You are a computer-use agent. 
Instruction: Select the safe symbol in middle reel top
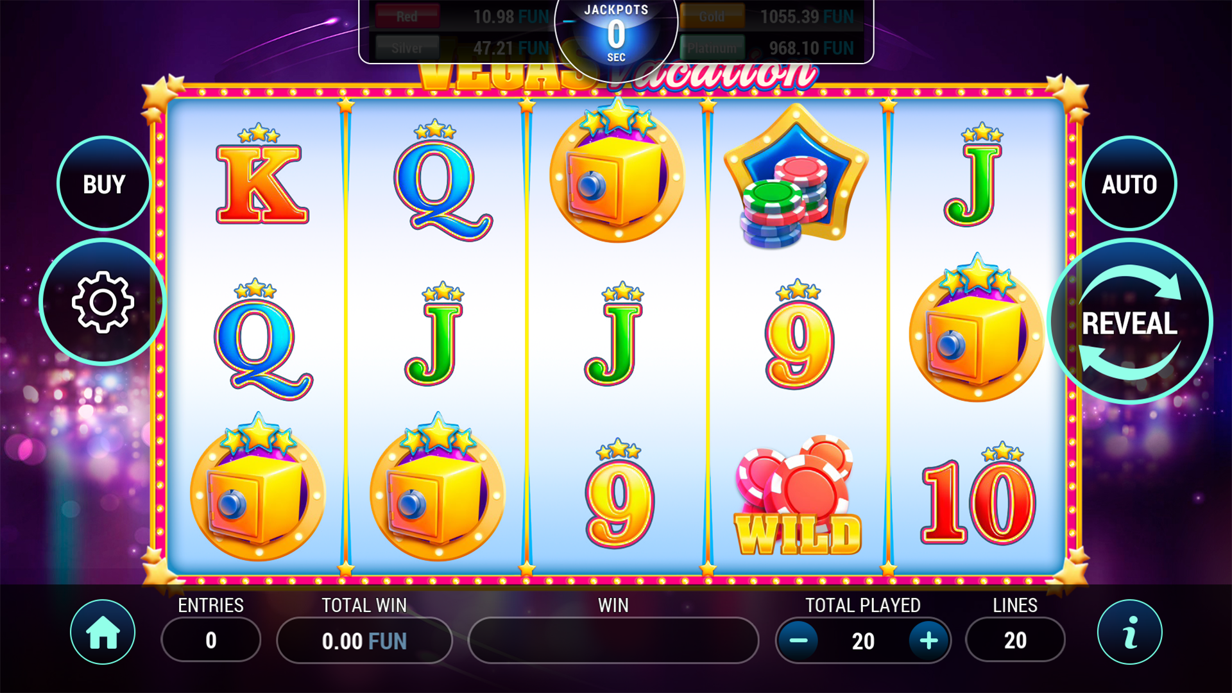click(x=617, y=170)
